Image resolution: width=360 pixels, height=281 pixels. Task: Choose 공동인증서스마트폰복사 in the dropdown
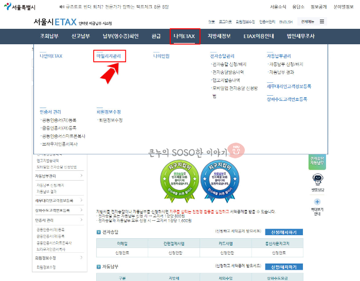63,136
